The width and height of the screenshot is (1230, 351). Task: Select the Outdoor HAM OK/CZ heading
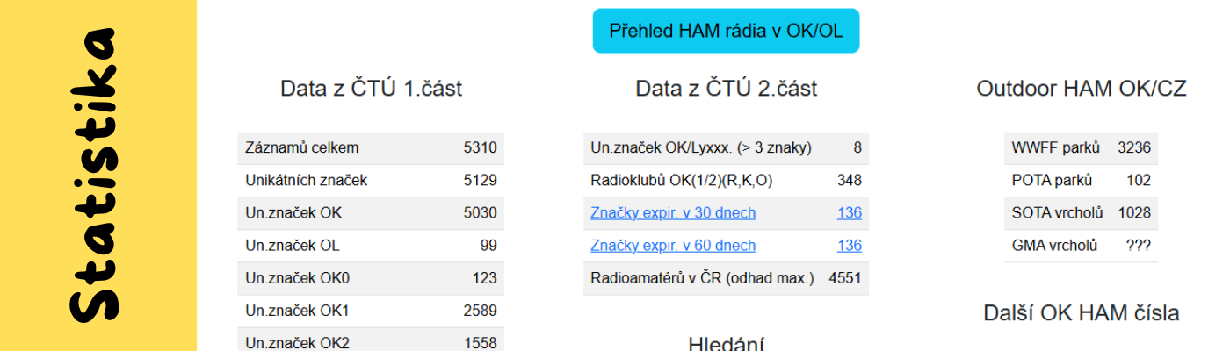pyautogui.click(x=1082, y=89)
